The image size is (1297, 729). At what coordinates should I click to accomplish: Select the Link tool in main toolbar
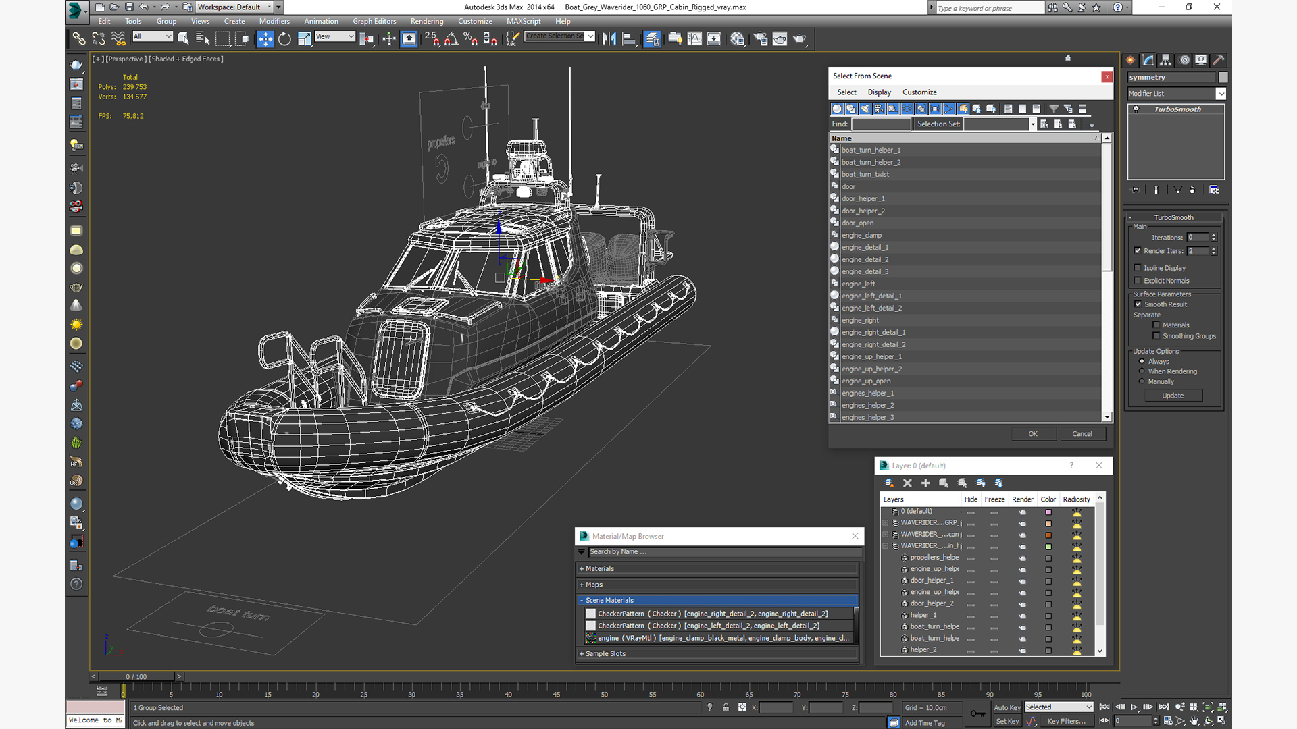pos(79,38)
